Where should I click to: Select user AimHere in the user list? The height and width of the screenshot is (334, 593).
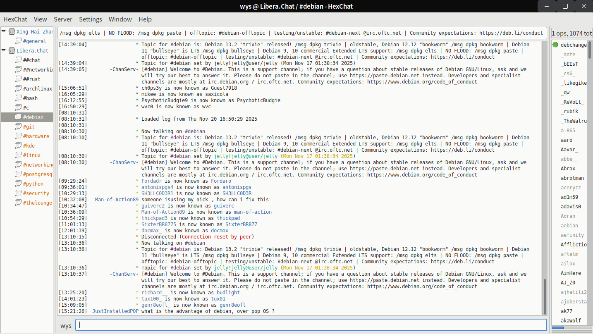pos(571,273)
